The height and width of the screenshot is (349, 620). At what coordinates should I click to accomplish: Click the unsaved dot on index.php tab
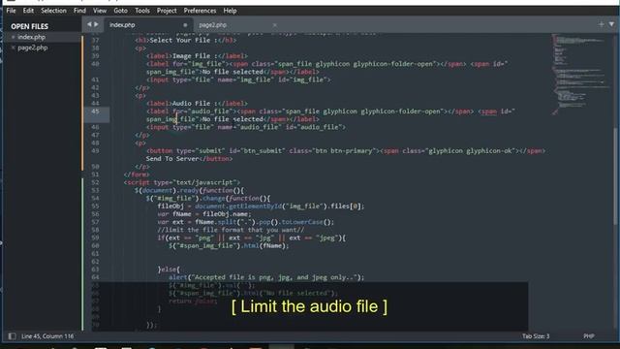185,25
